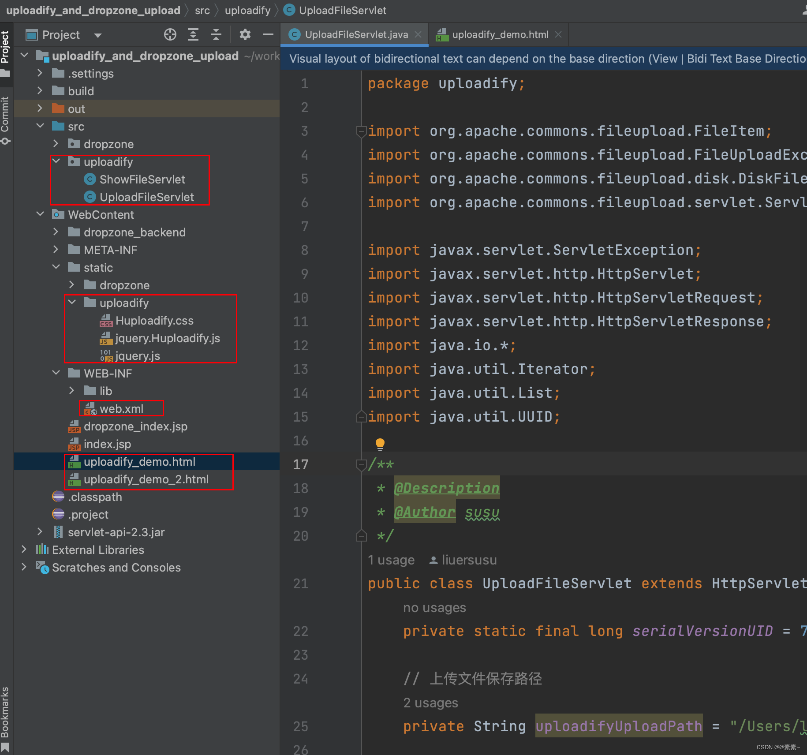Collapse the uploadify package under src
Screen dimensions: 807x755
point(56,161)
